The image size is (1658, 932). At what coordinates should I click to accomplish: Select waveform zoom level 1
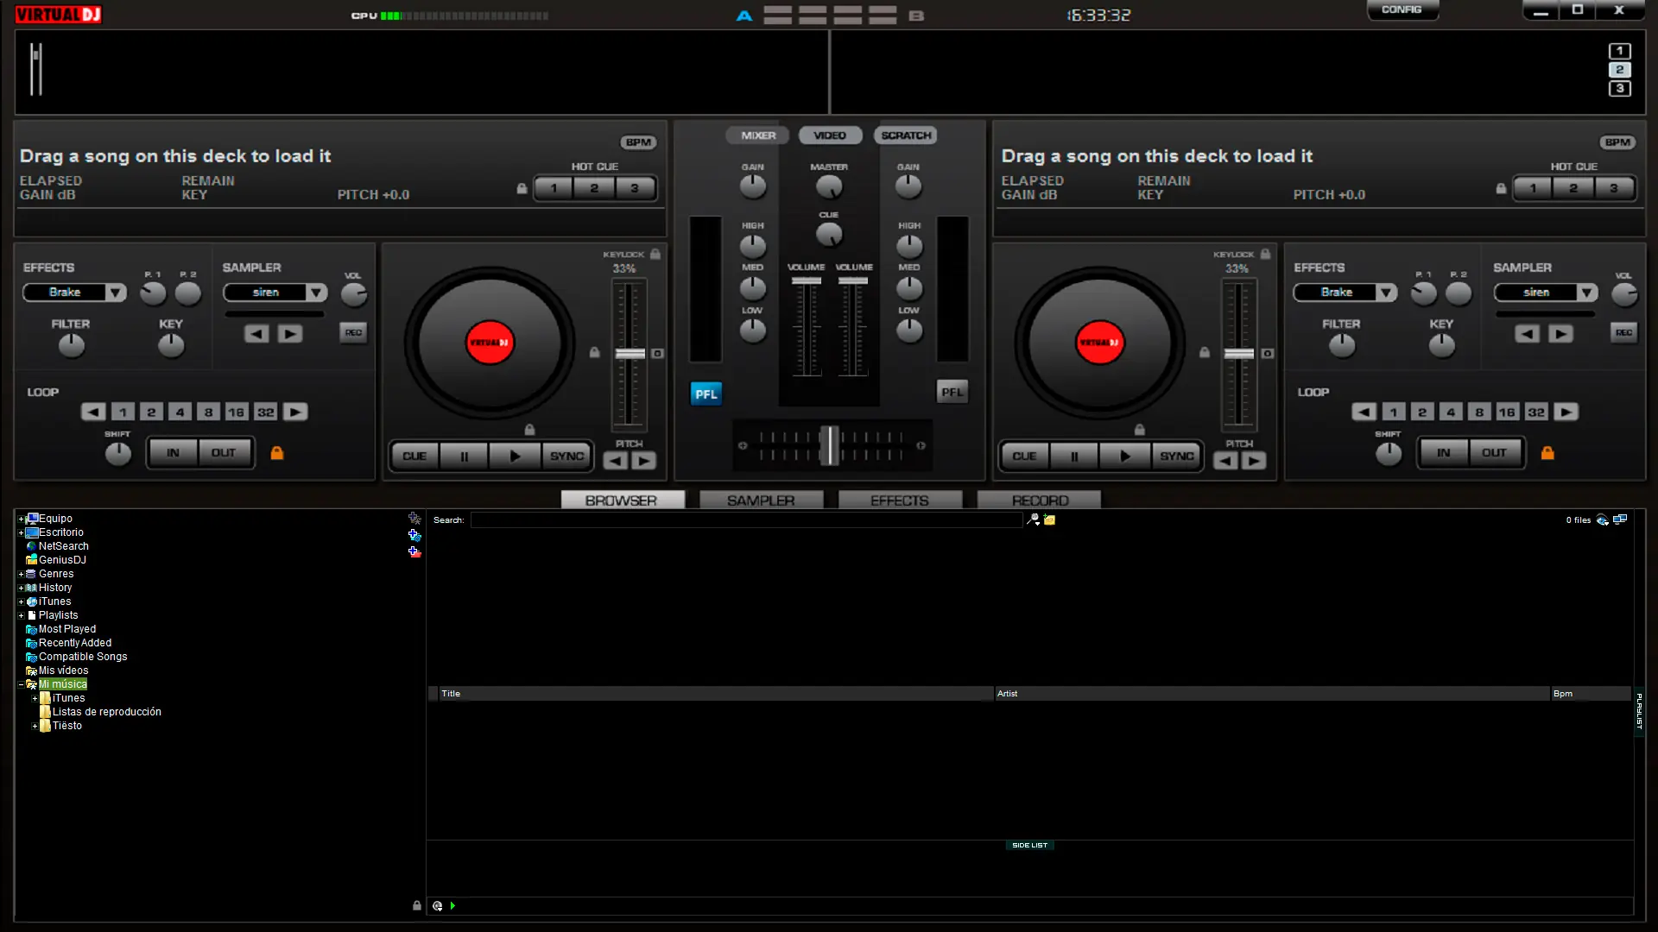(x=1620, y=51)
